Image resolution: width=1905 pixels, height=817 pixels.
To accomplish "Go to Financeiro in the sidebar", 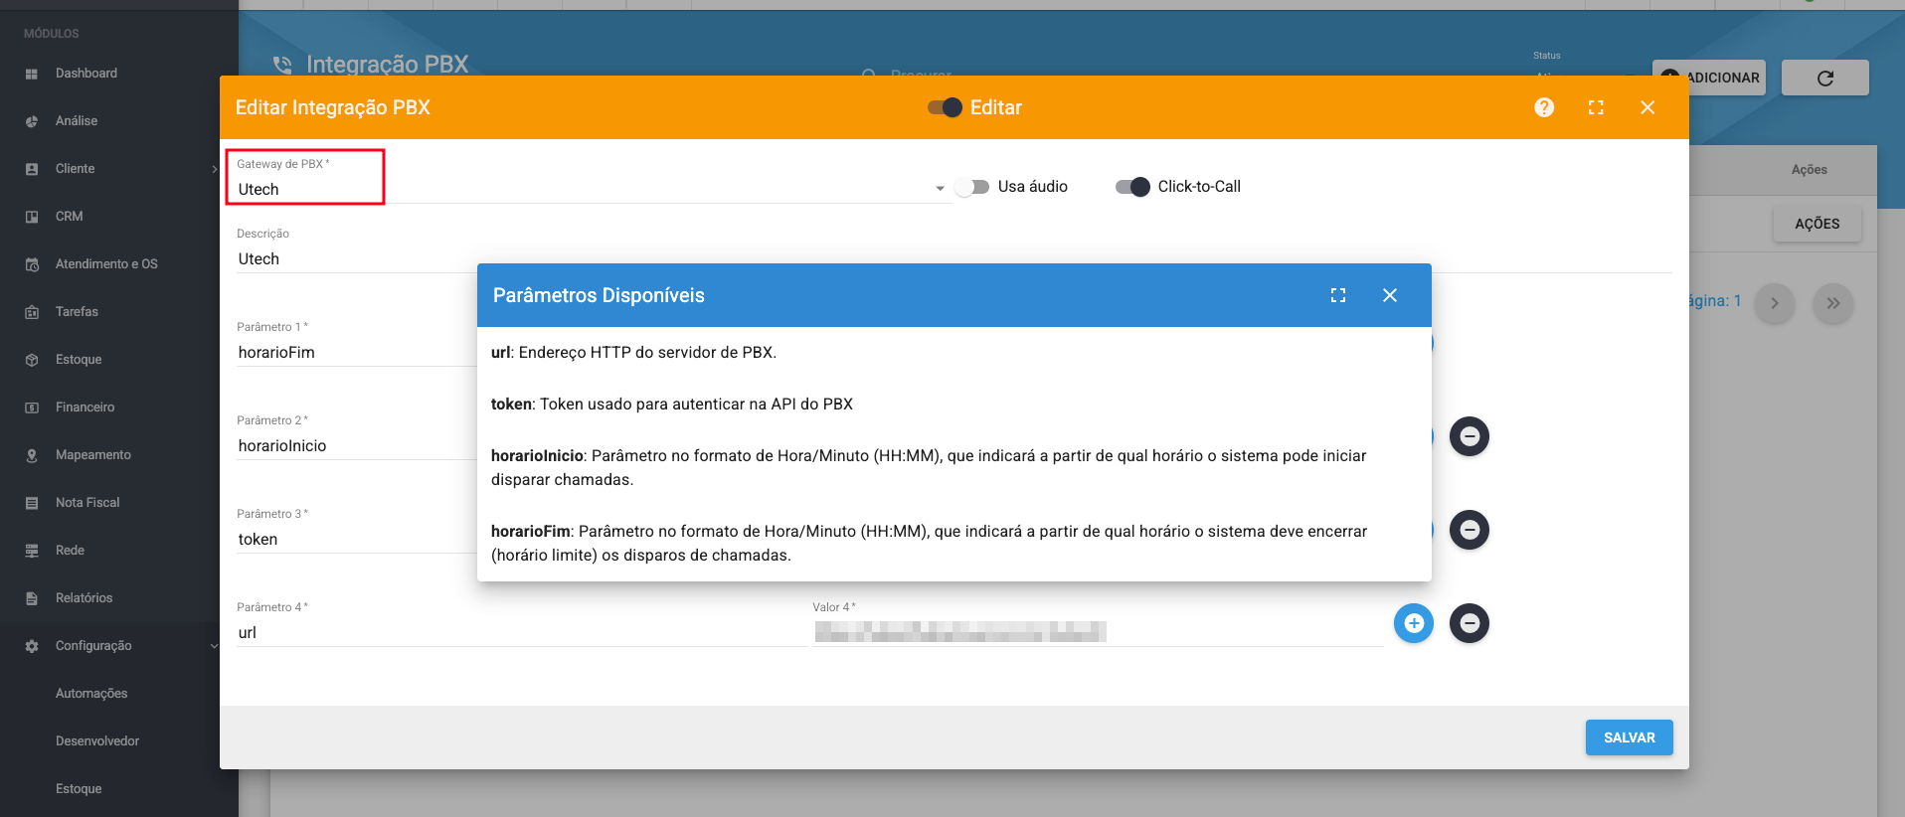I will (x=85, y=408).
